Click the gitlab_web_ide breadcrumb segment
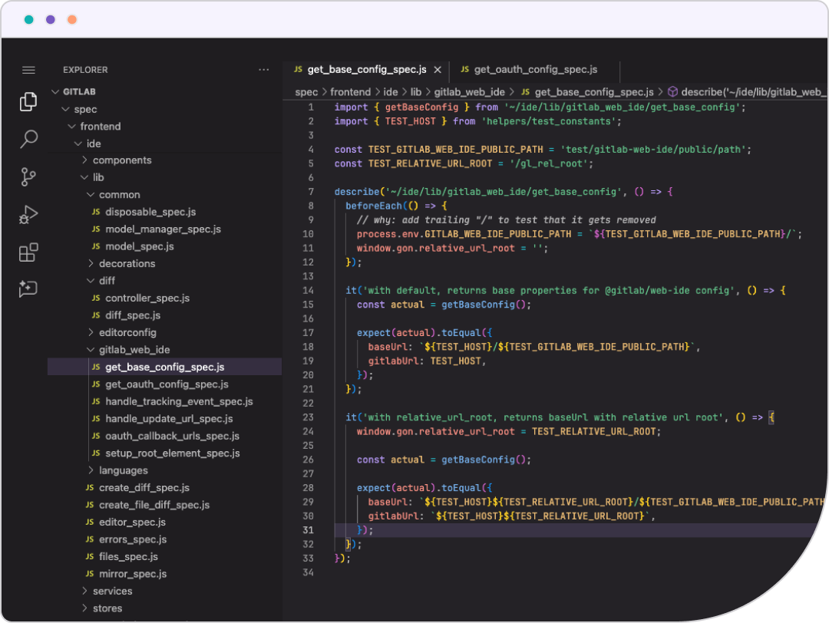Image resolution: width=829 pixels, height=623 pixels. tap(470, 92)
